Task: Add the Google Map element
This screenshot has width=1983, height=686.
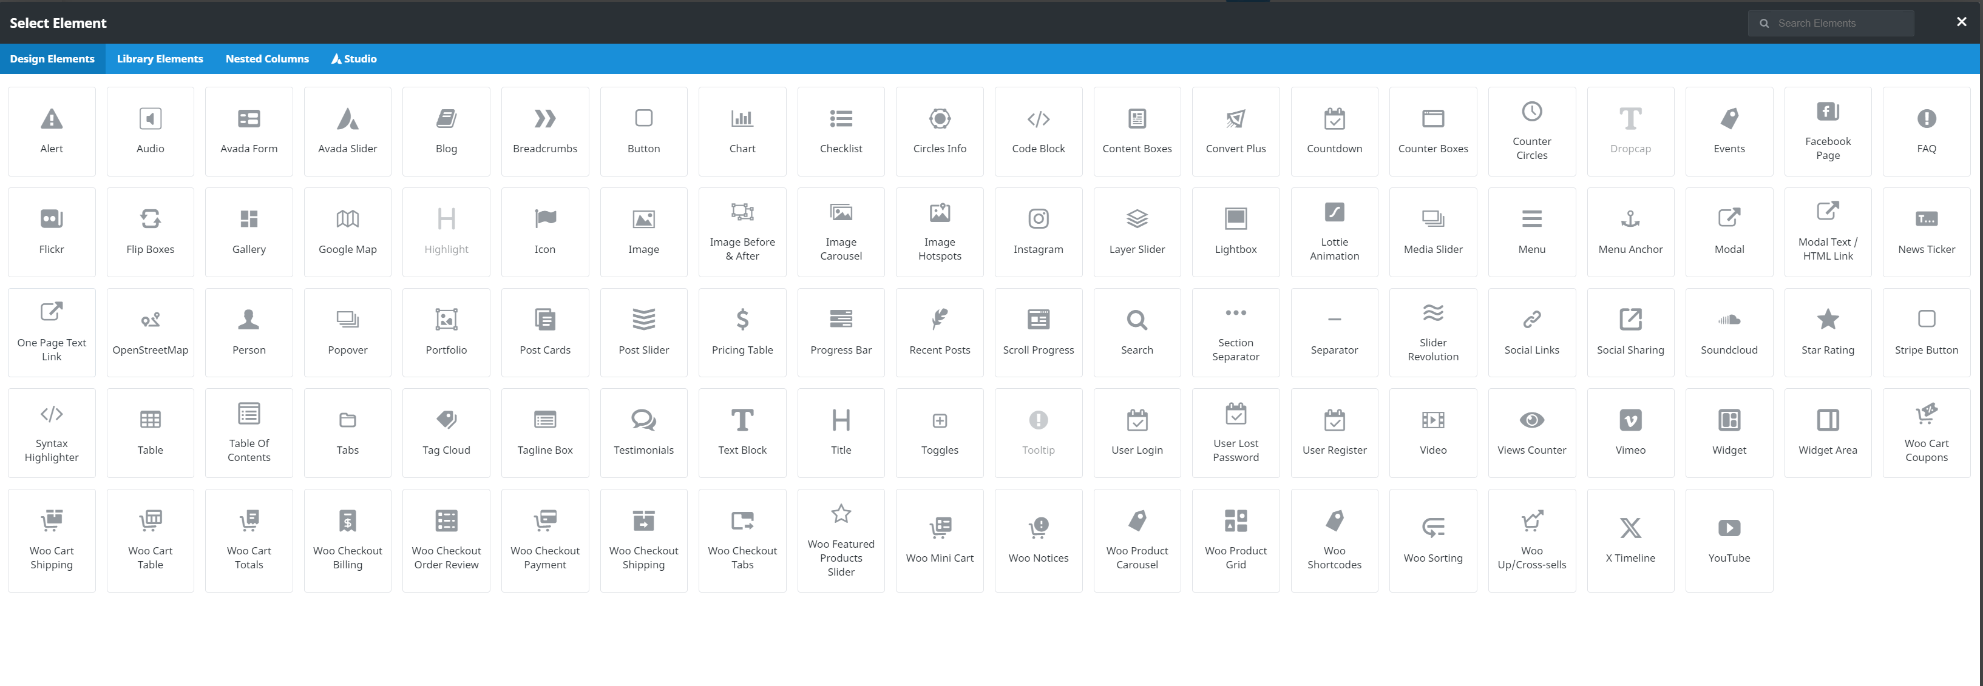Action: [347, 232]
